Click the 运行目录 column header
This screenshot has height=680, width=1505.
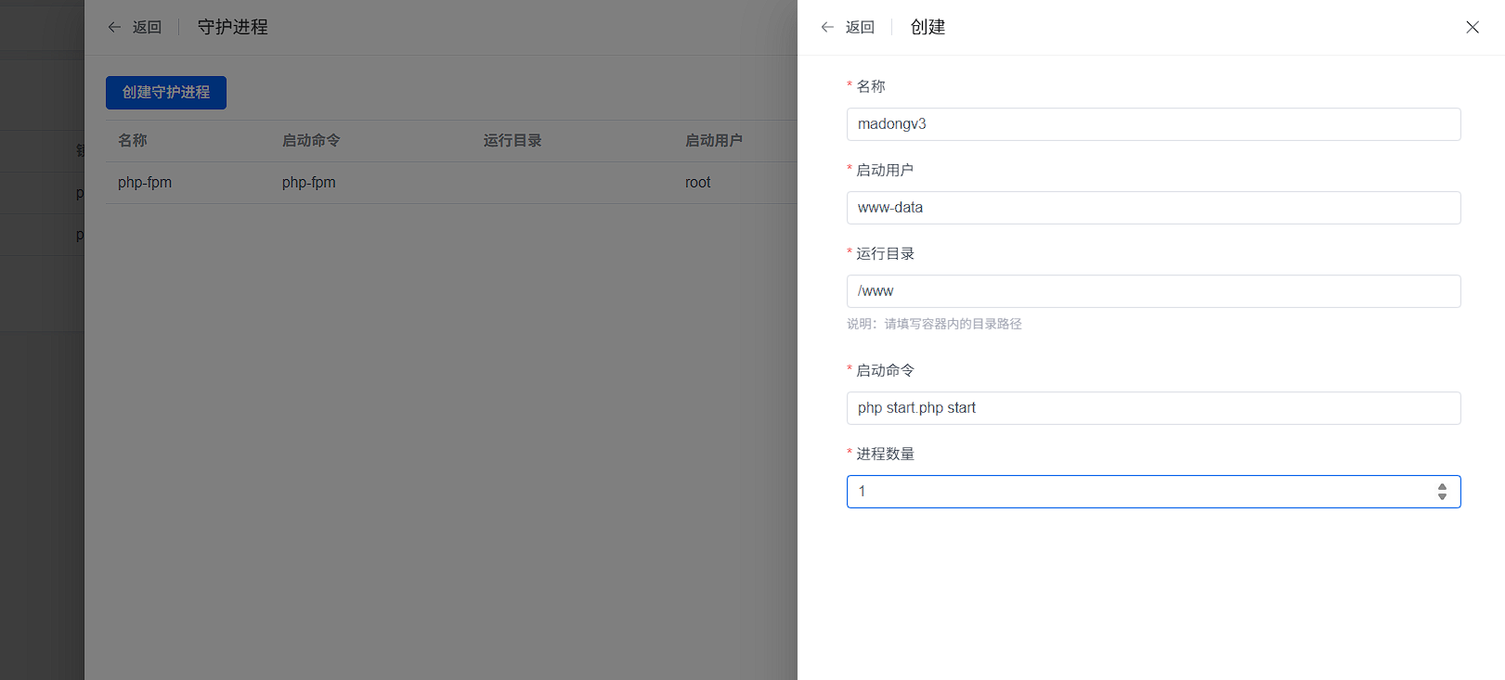[512, 141]
